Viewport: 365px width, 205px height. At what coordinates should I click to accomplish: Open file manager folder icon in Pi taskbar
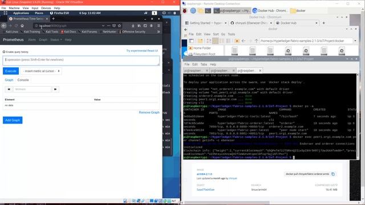coord(201,11)
